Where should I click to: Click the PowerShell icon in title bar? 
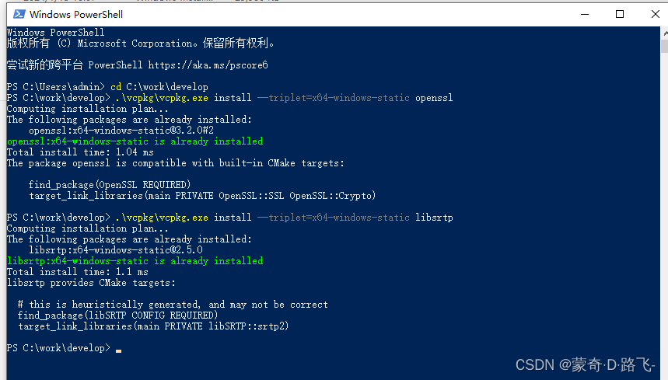[19, 14]
